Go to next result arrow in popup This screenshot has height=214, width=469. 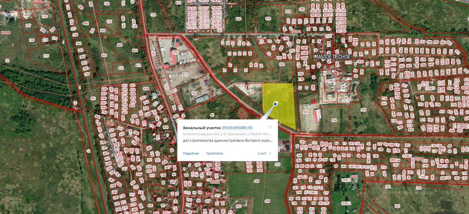(270, 153)
